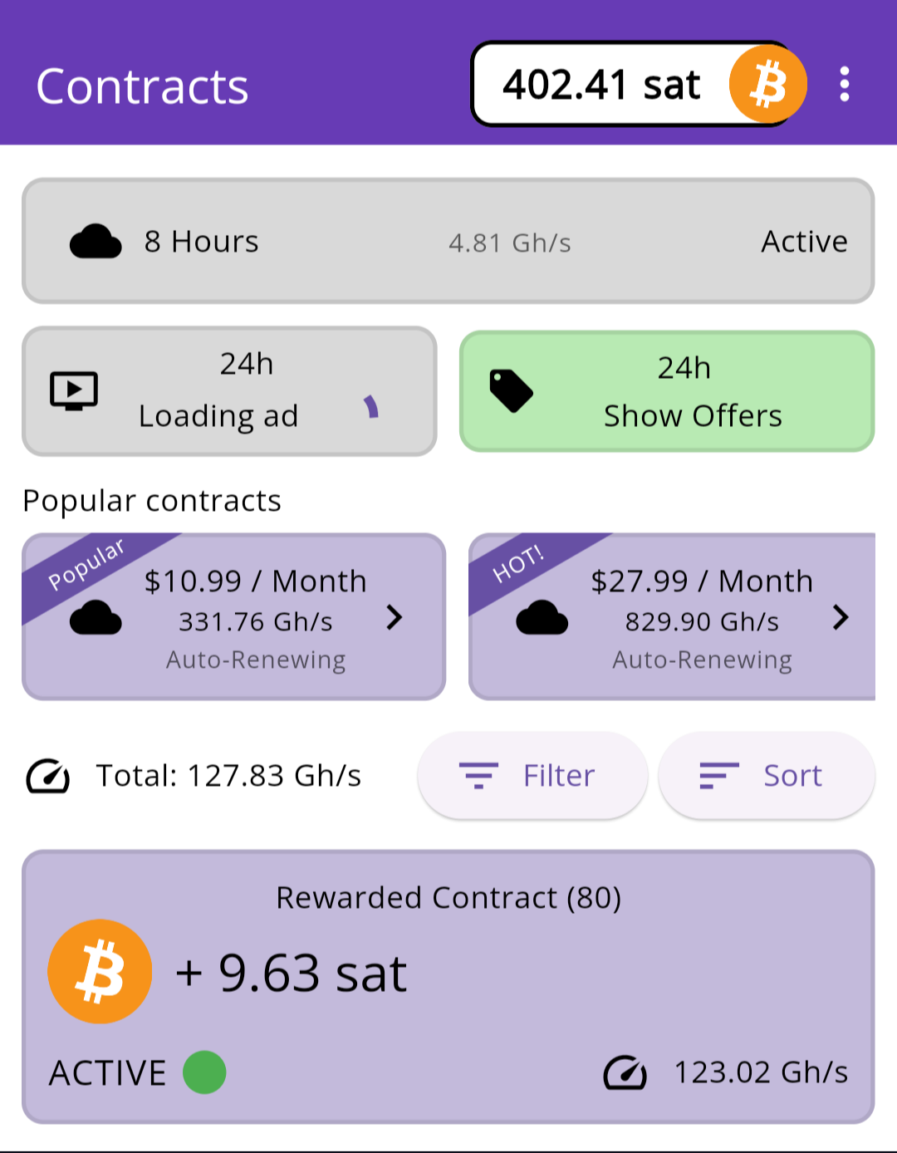Expand the $10.99 / Month contract chevron
This screenshot has width=897, height=1153.
[x=395, y=617]
